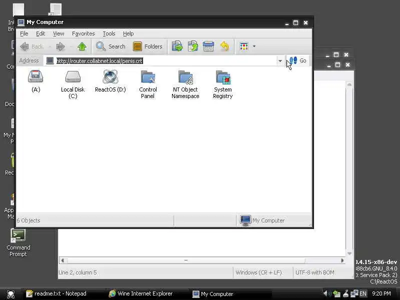
Task: Click Notepad vertical scrollbar down arrow
Action: tap(349, 253)
